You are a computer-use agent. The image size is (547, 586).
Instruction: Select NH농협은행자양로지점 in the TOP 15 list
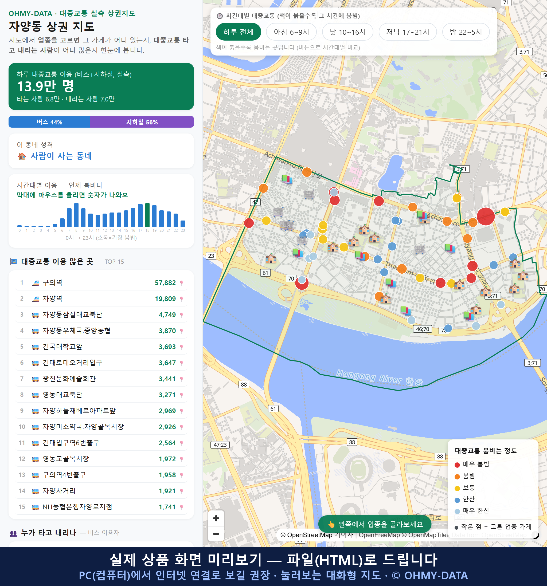[x=101, y=507]
